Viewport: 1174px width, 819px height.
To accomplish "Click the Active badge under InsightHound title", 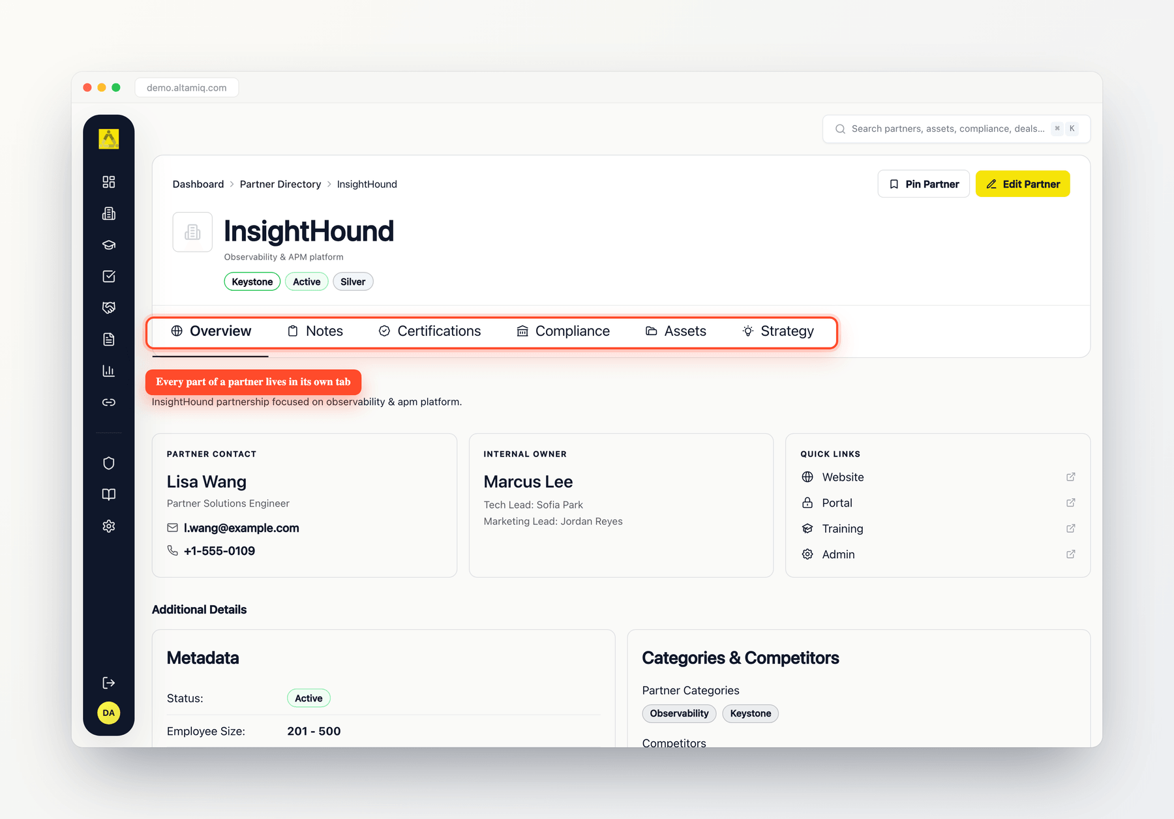I will [307, 282].
